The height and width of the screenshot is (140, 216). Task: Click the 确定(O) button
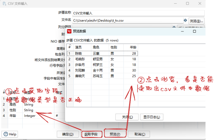click(x=68, y=134)
